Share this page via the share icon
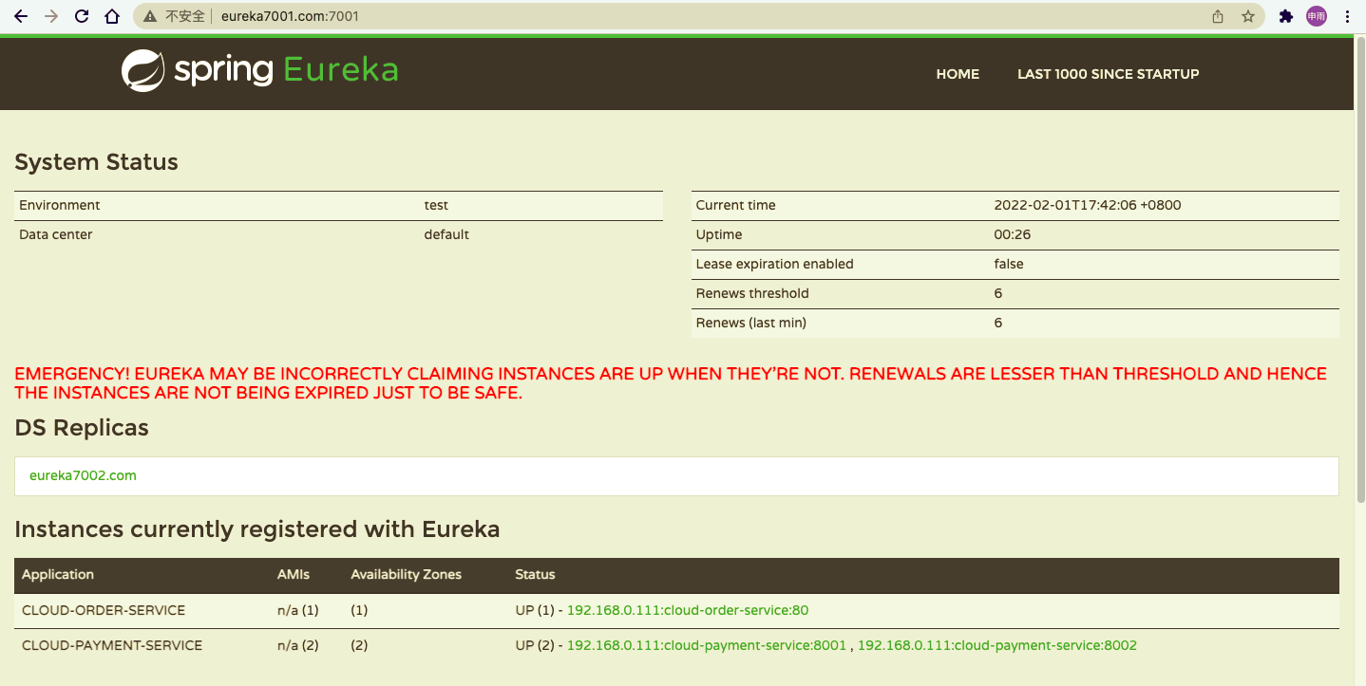This screenshot has height=686, width=1366. pyautogui.click(x=1218, y=16)
